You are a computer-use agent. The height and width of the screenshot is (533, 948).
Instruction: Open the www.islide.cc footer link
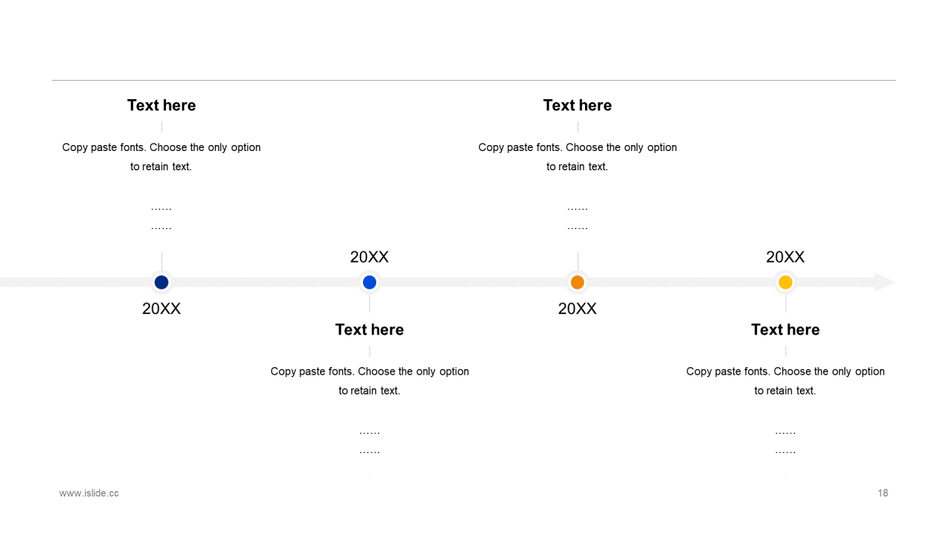tap(89, 493)
